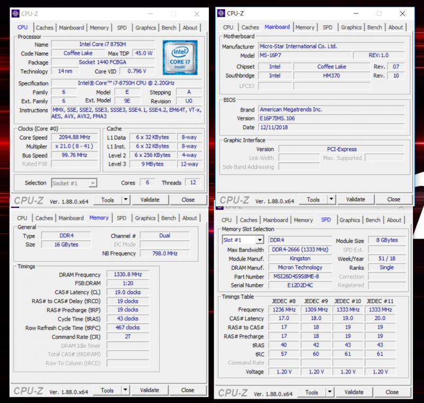
Task: Open the CPU tab in the SPD window
Action: point(227,220)
